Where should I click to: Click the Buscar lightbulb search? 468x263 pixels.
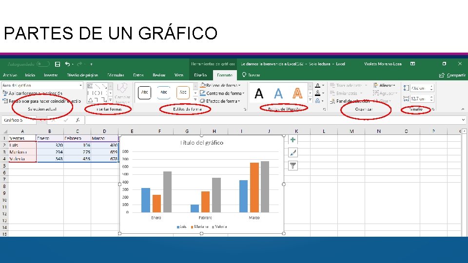251,75
